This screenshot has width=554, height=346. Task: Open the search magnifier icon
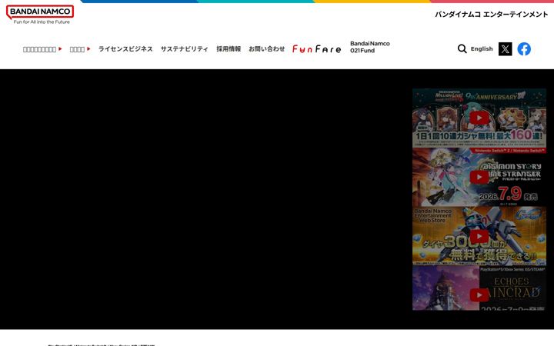[x=462, y=48]
